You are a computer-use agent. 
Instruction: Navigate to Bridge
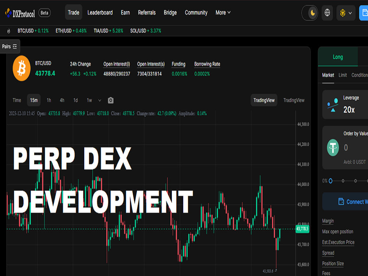coord(170,13)
